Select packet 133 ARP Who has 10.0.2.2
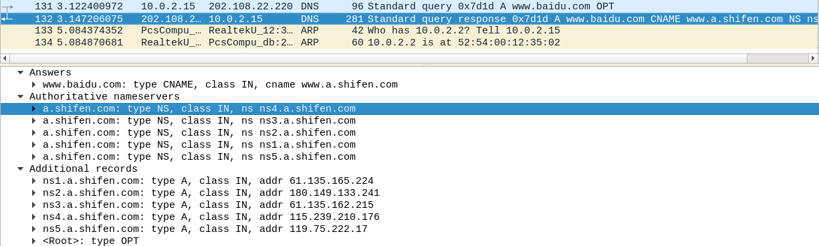Viewport: 819px width, 246px height. click(409, 30)
